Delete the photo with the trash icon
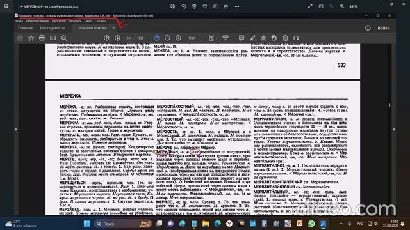The image size is (410, 230). click(x=194, y=6)
